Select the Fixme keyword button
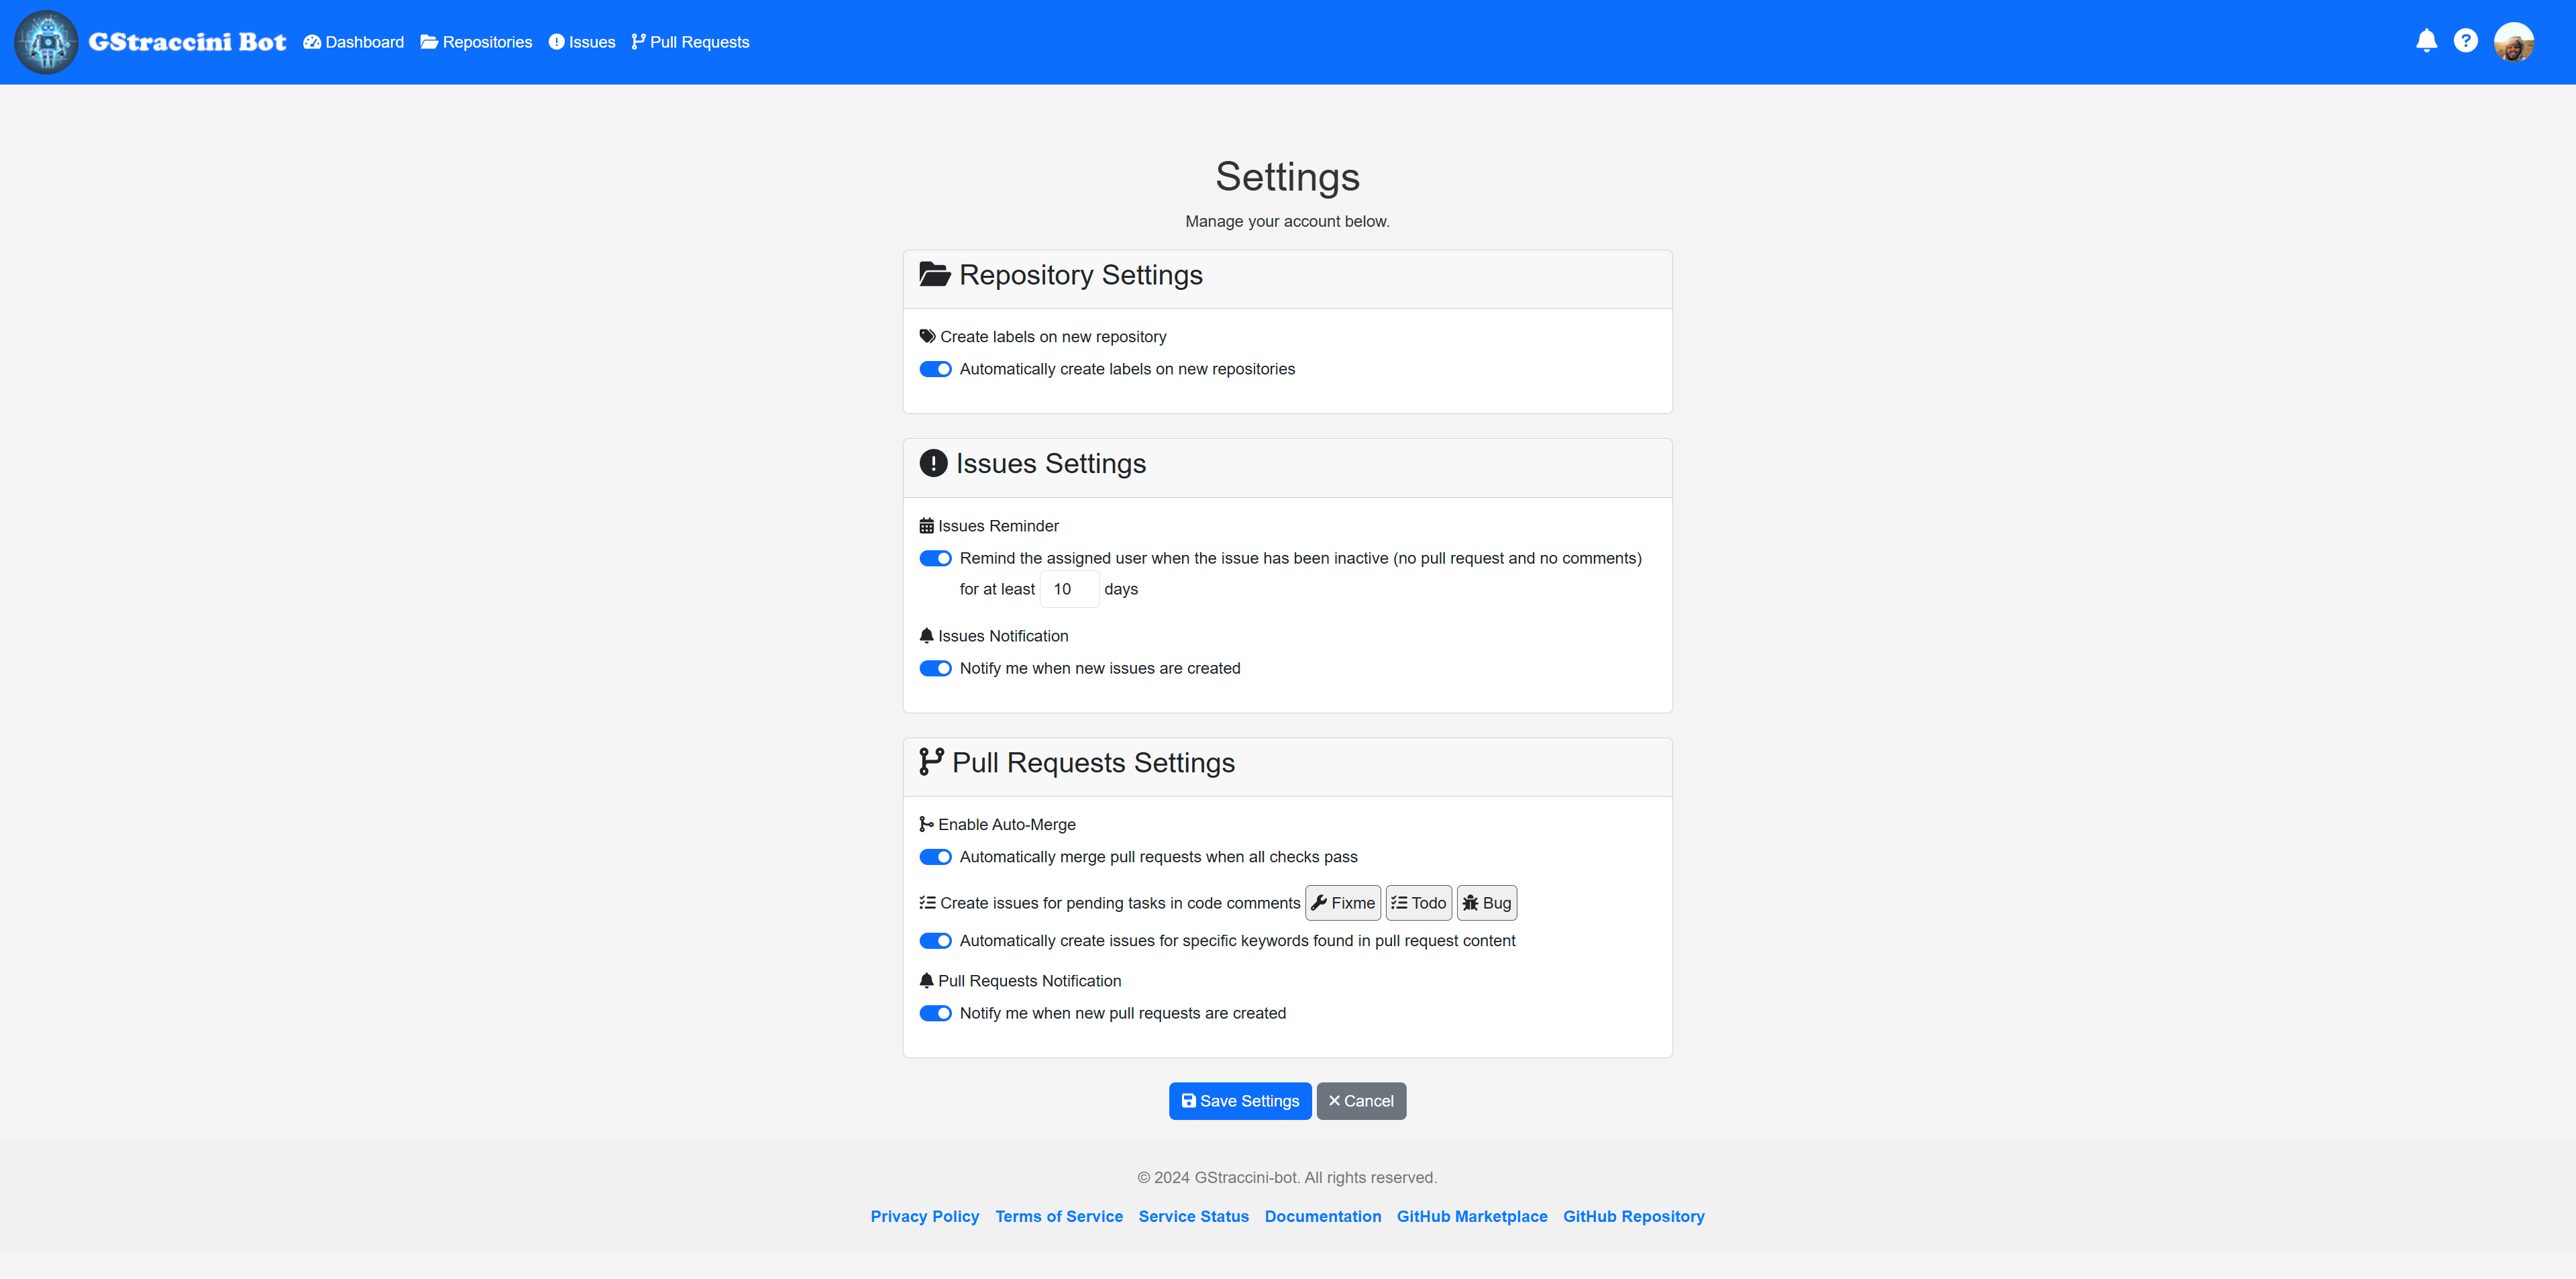 pos(1343,903)
